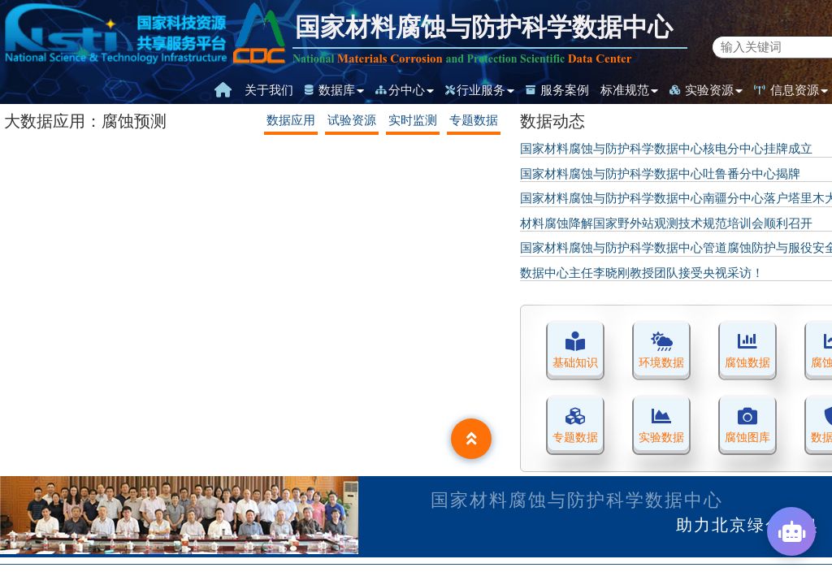View 腐蚀图库 via the camera icon

(x=747, y=424)
